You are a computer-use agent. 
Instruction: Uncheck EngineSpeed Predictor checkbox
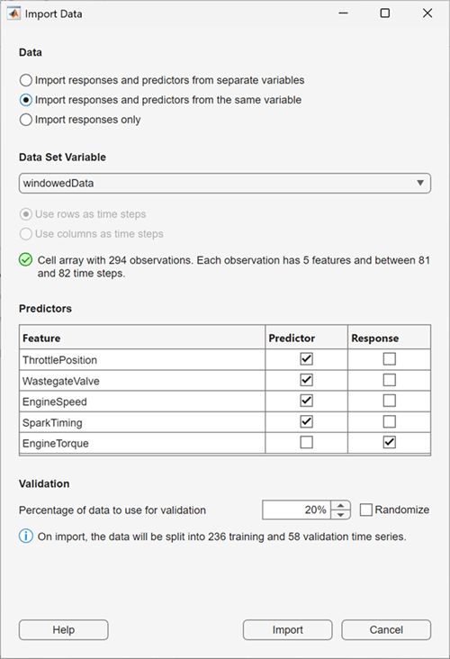pyautogui.click(x=306, y=401)
